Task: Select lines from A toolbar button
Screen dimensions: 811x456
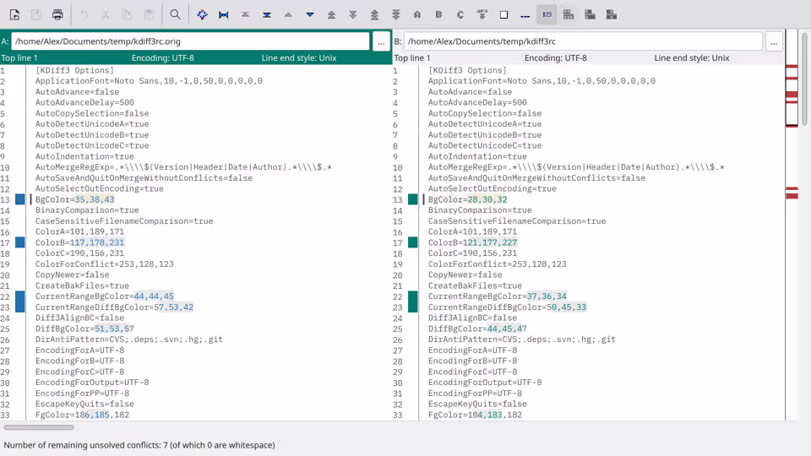Action: pos(417,15)
